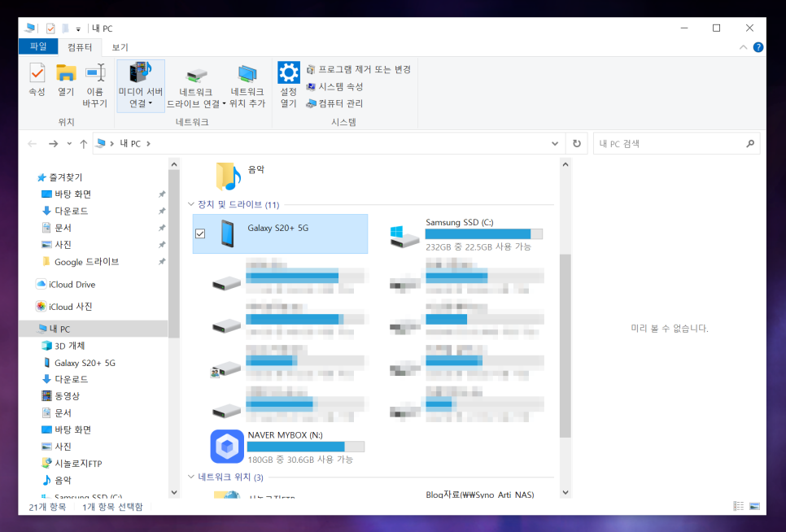Click the Refresh button by the address bar
Screen dimensions: 786x532
[576, 144]
